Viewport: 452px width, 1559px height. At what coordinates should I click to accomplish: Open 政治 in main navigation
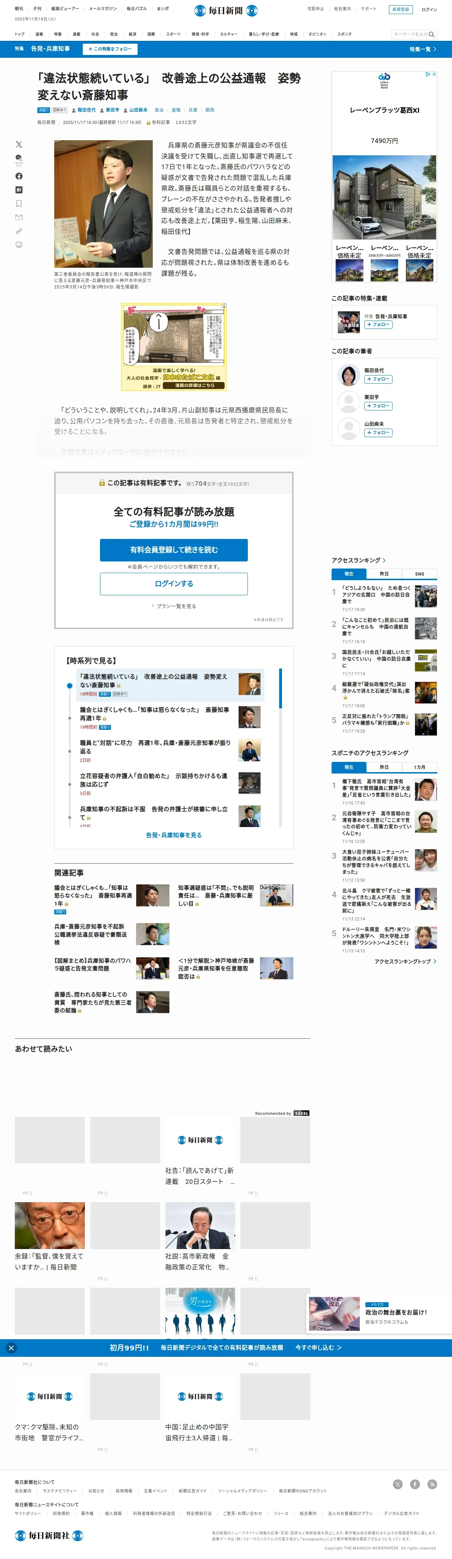pyautogui.click(x=114, y=35)
